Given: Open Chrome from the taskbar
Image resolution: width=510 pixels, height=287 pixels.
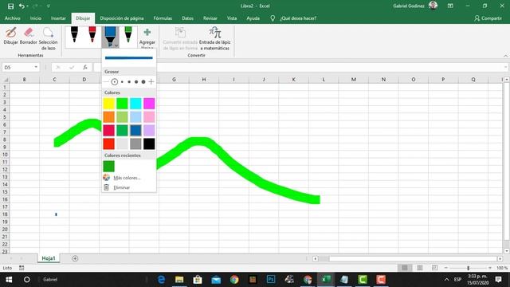Looking at the screenshot, I should [234, 280].
